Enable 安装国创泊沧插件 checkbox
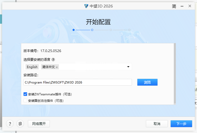 click(x=25, y=101)
